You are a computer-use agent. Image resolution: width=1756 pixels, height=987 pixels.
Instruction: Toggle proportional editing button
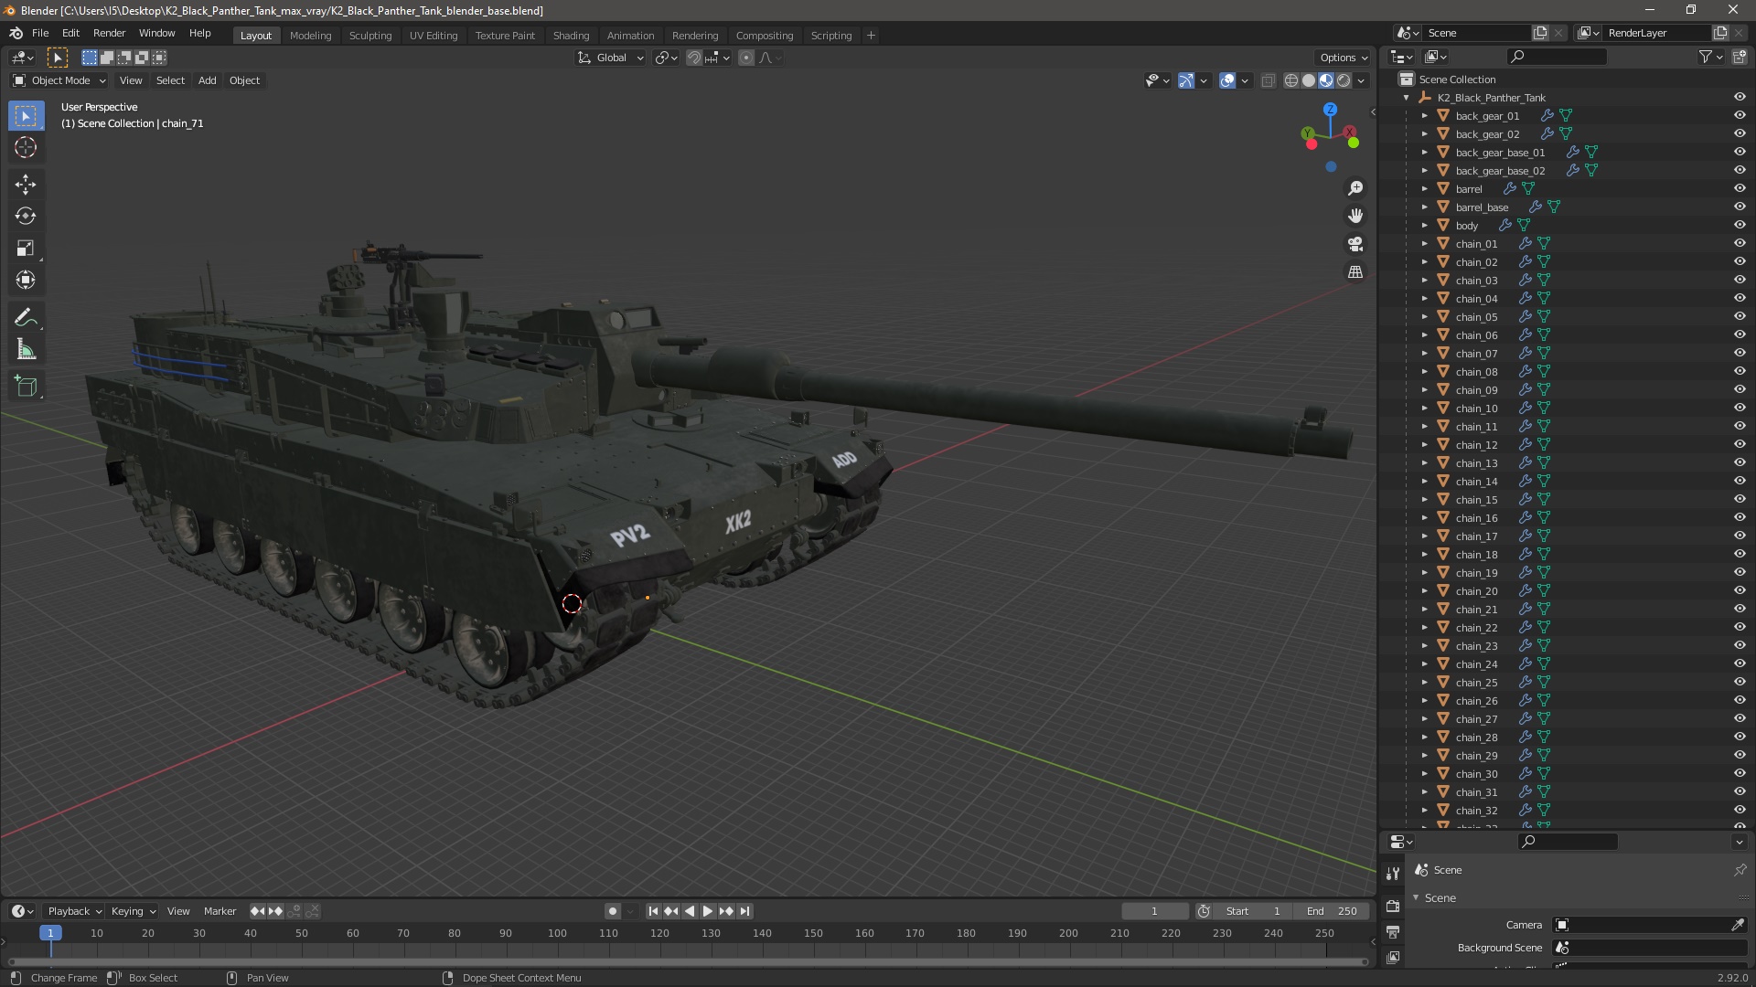746,58
